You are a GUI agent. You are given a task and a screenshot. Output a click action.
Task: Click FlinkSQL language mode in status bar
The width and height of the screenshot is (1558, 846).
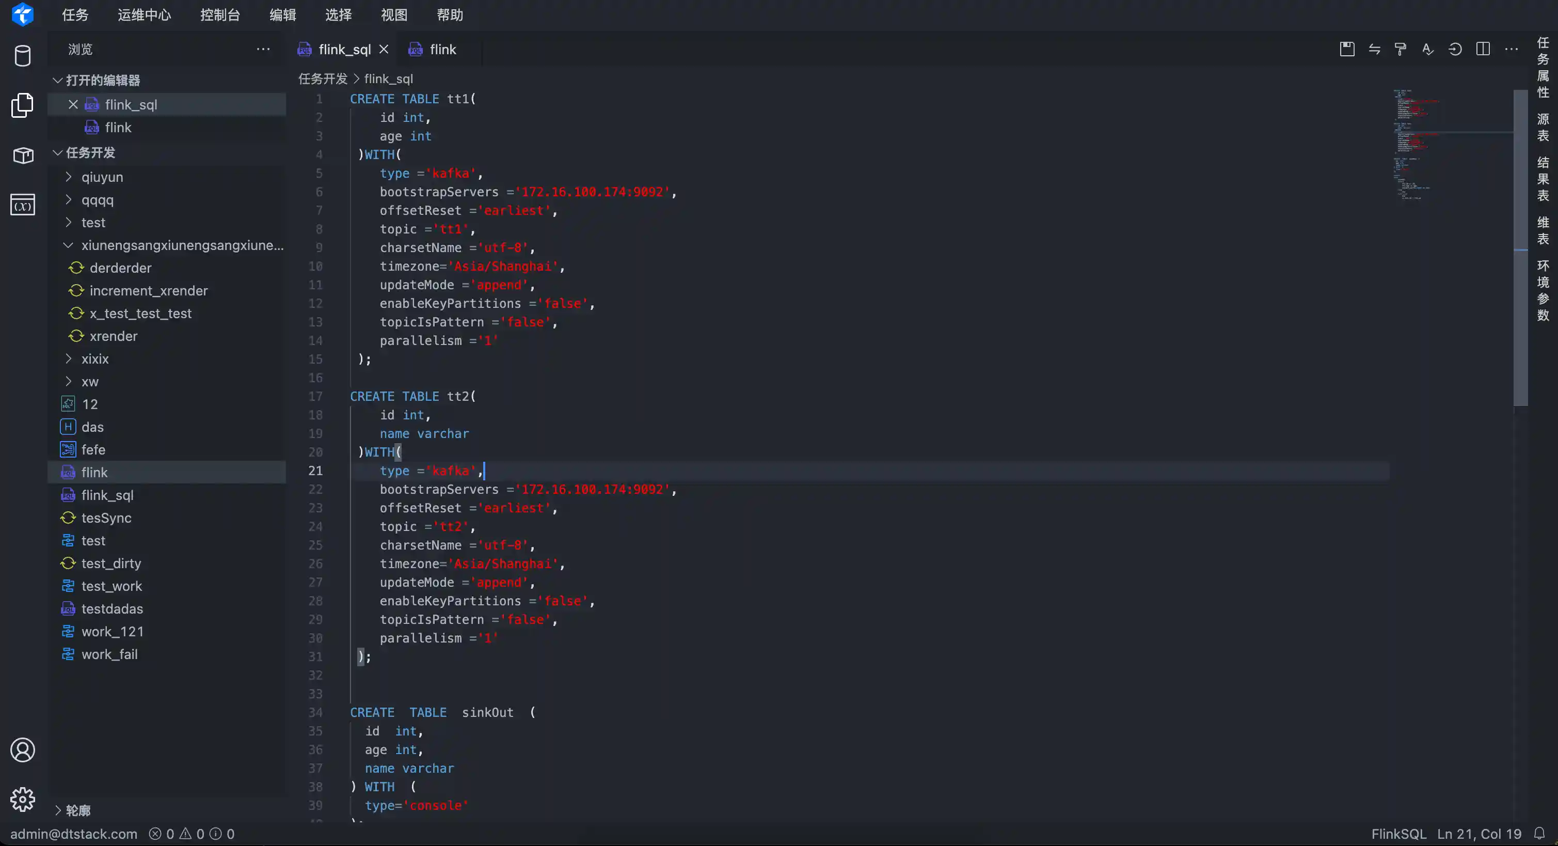pyautogui.click(x=1398, y=833)
